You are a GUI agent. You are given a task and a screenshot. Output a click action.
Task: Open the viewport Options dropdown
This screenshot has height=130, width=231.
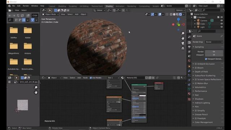(180, 10)
